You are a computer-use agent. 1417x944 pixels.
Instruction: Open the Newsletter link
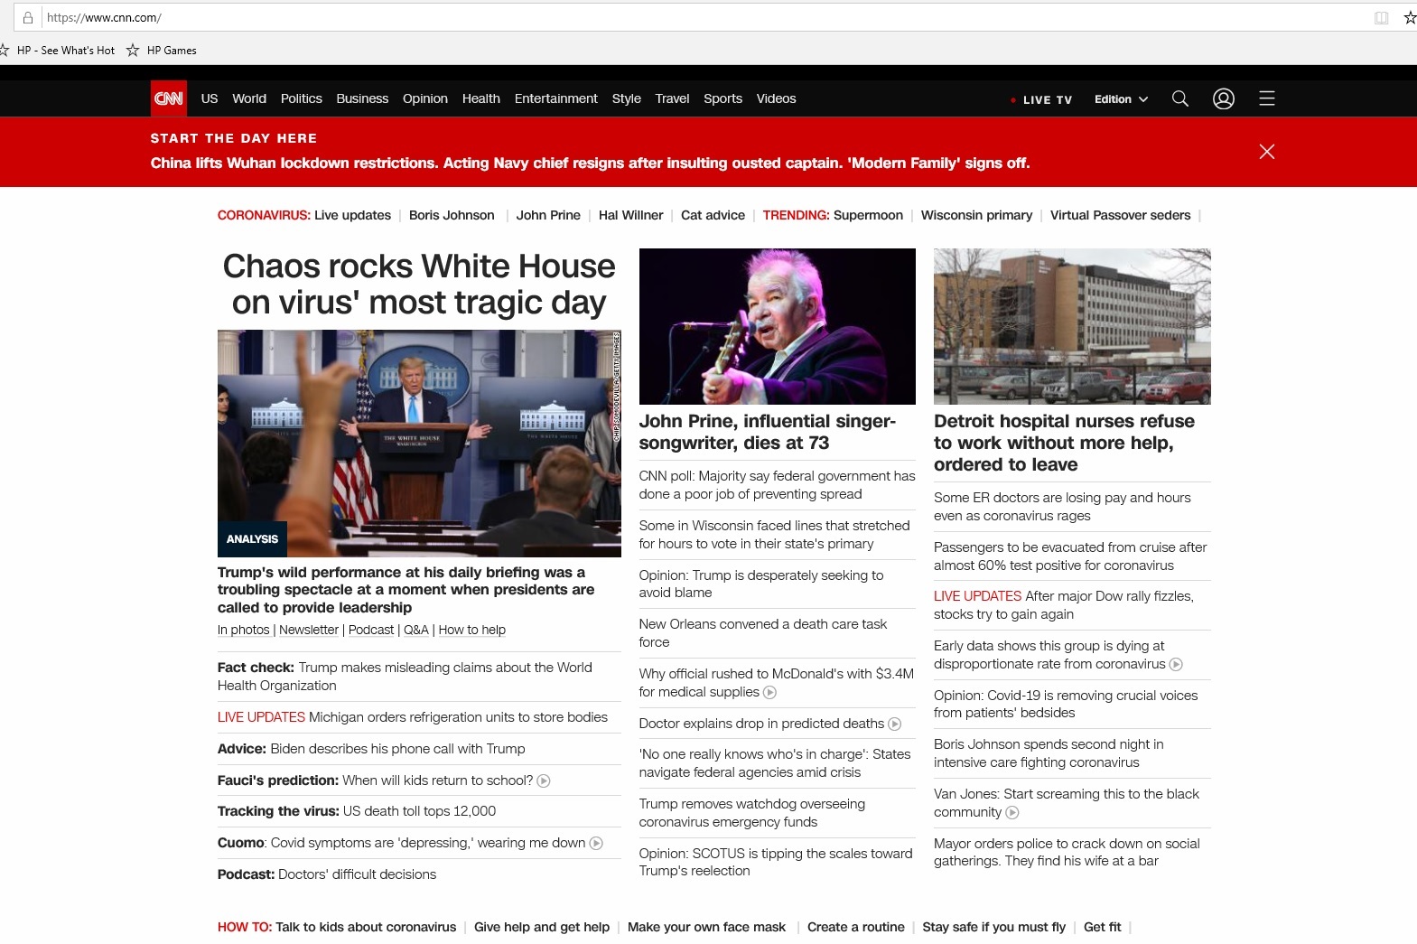(x=309, y=630)
